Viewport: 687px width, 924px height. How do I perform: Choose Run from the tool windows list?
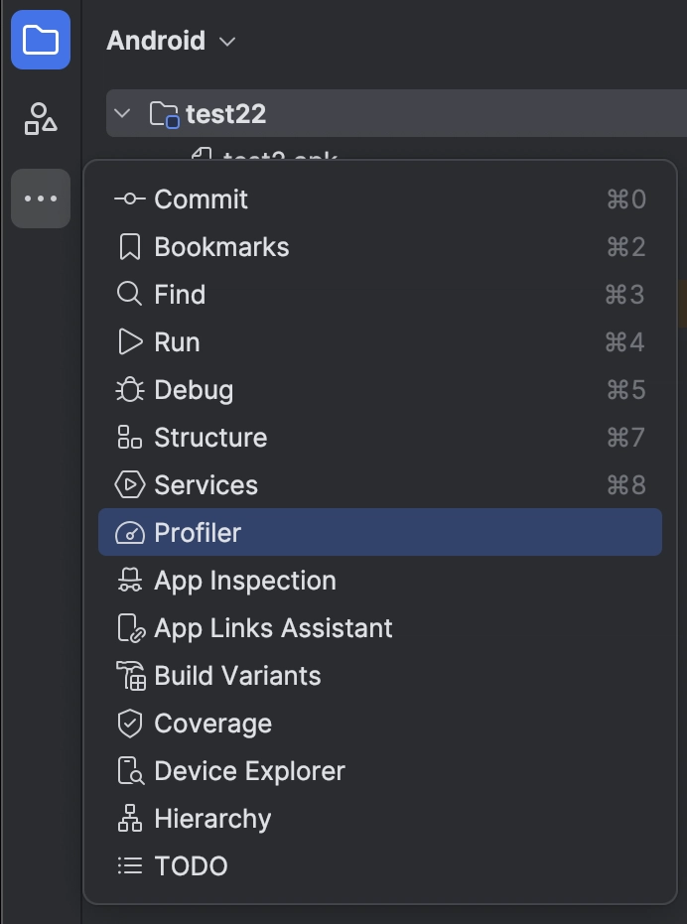tap(380, 341)
